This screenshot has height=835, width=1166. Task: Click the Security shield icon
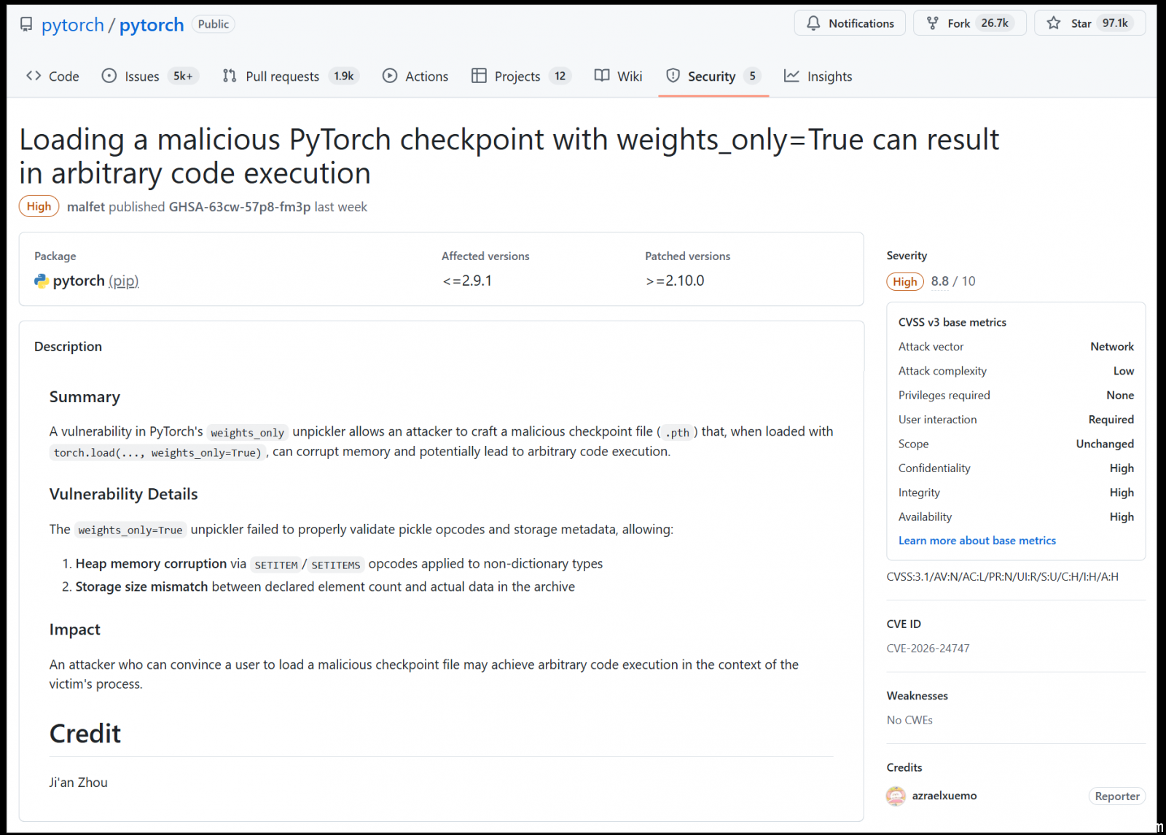673,76
